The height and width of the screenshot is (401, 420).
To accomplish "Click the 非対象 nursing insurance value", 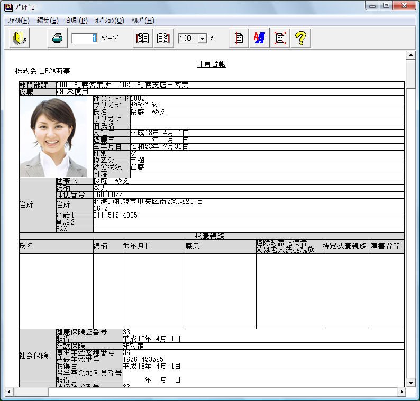I will pos(133,346).
